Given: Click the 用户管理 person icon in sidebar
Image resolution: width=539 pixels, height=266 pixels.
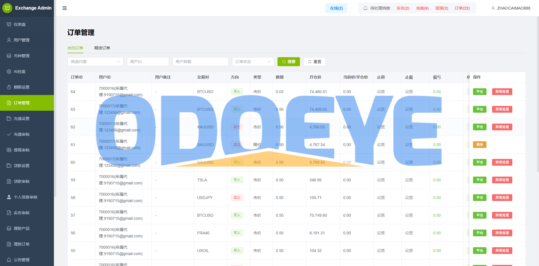Looking at the screenshot, I should click(9, 40).
